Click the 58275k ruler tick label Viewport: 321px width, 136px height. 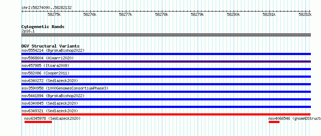54,14
